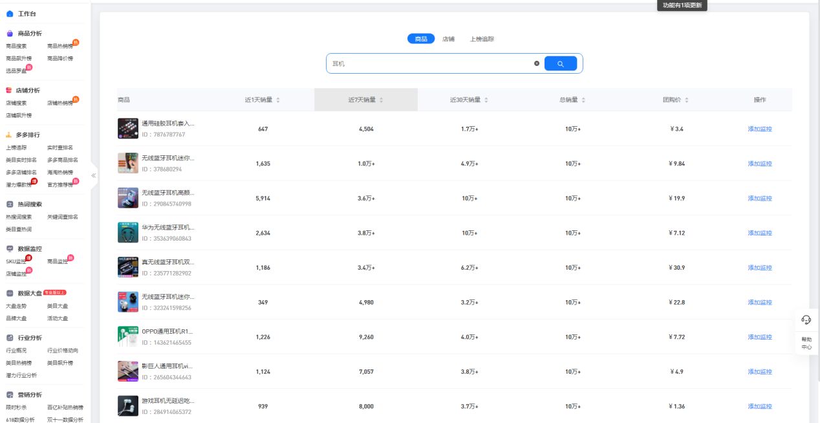Sort by 团购价 column arrows
The height and width of the screenshot is (423, 820).
687,100
